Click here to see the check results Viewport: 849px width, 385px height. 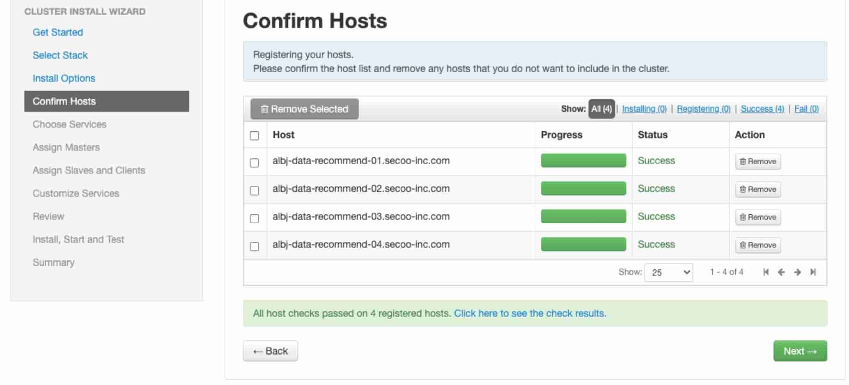pos(530,313)
